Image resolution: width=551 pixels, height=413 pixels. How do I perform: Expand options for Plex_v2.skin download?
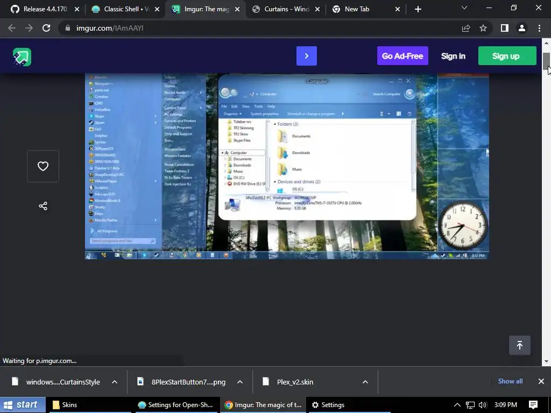point(365,382)
